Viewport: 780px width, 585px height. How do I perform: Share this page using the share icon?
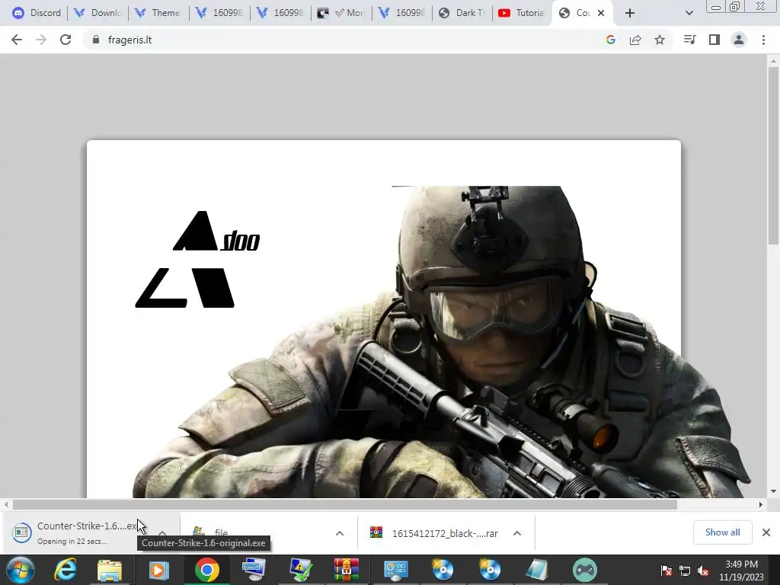click(x=635, y=40)
